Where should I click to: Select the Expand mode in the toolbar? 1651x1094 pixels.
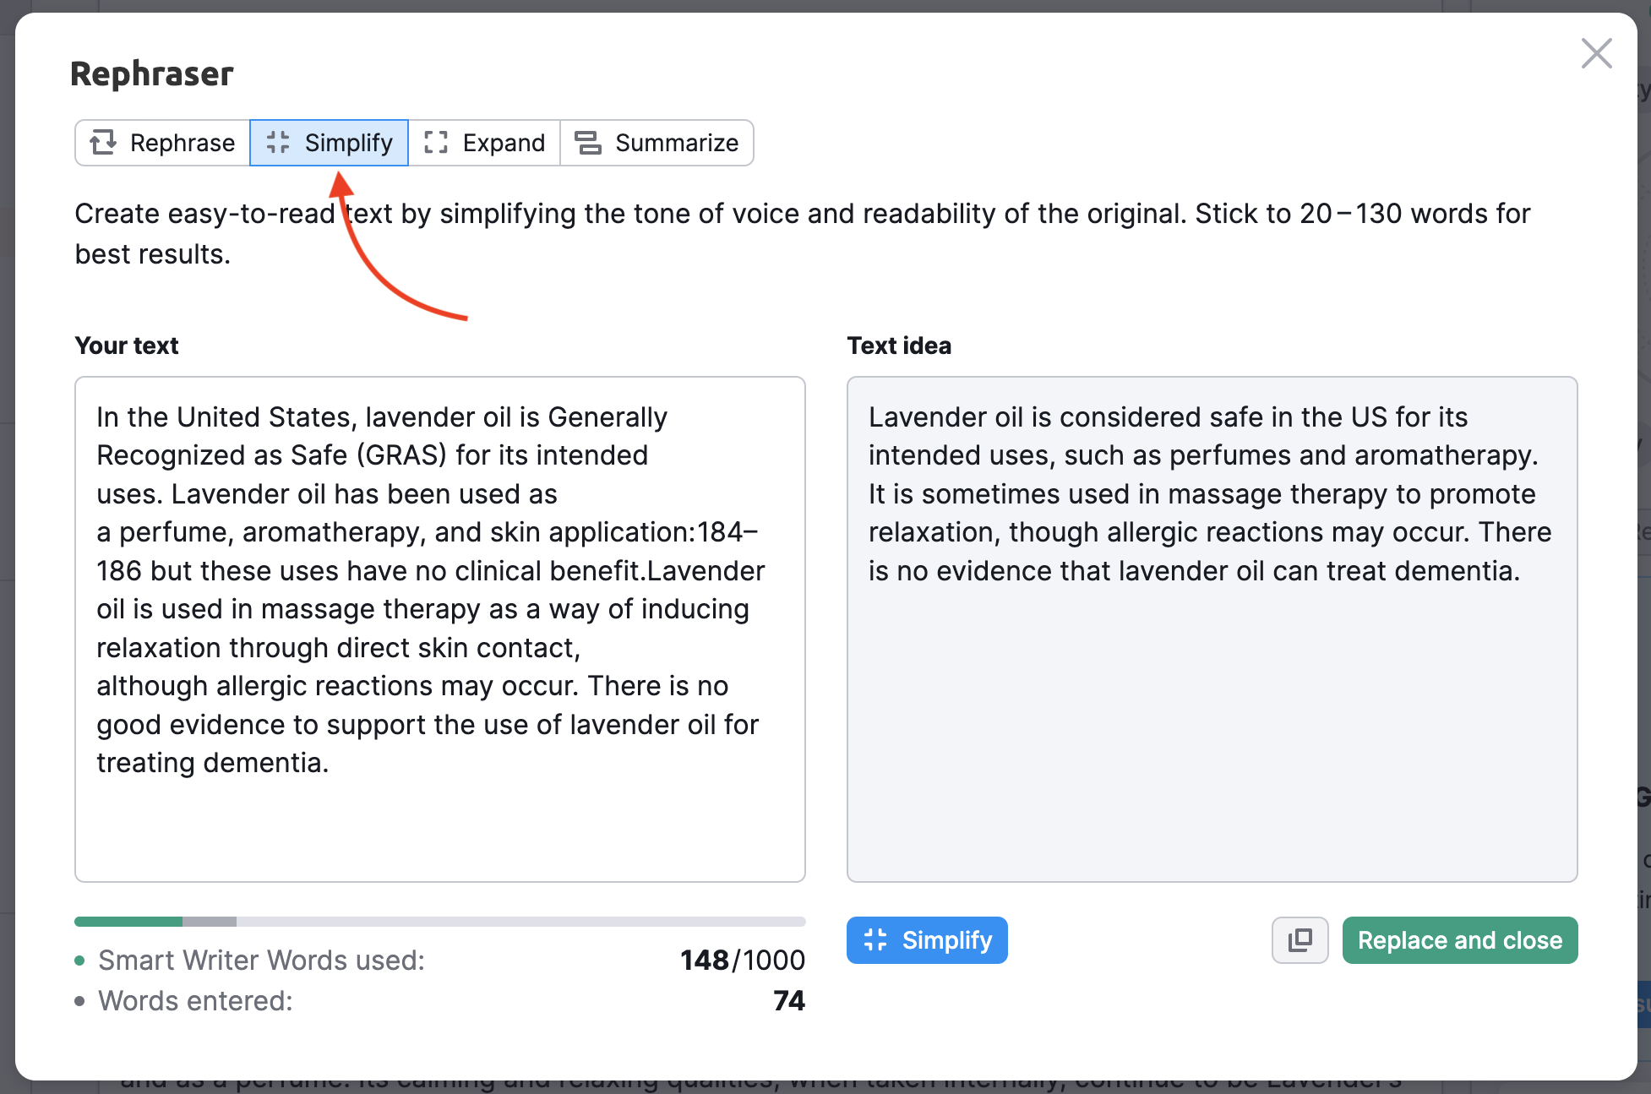483,142
